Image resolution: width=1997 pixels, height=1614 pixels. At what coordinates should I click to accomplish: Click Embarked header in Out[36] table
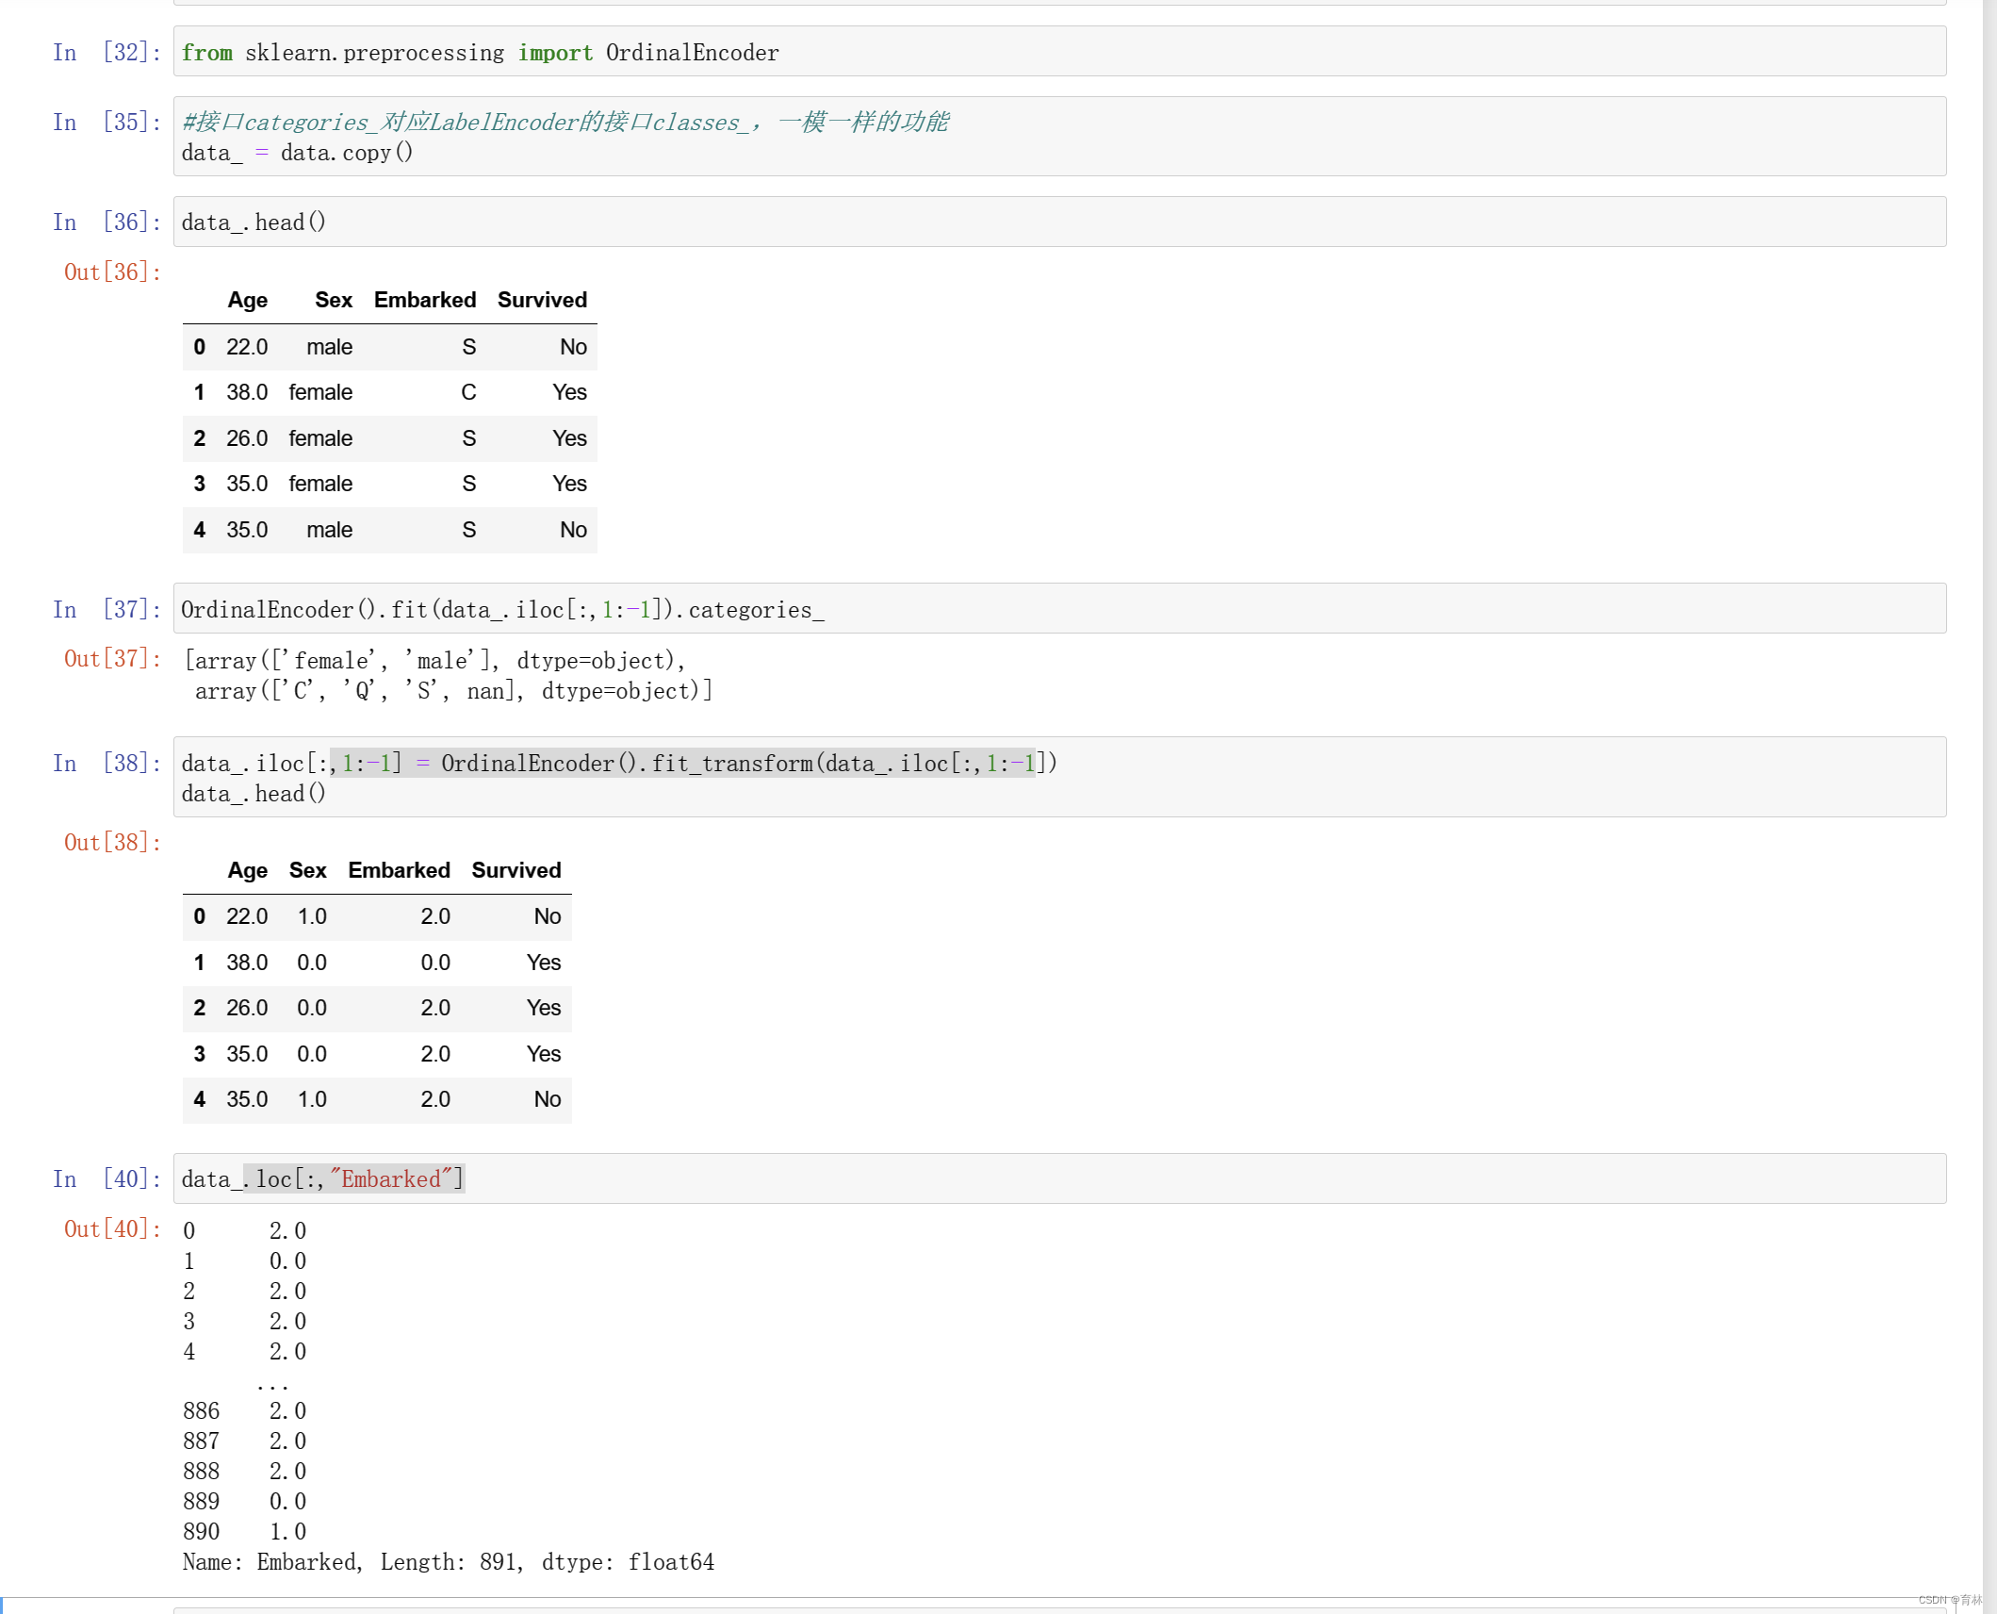point(425,301)
